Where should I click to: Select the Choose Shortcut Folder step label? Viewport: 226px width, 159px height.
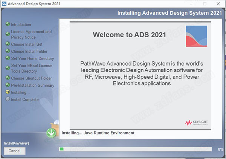pos(31,78)
